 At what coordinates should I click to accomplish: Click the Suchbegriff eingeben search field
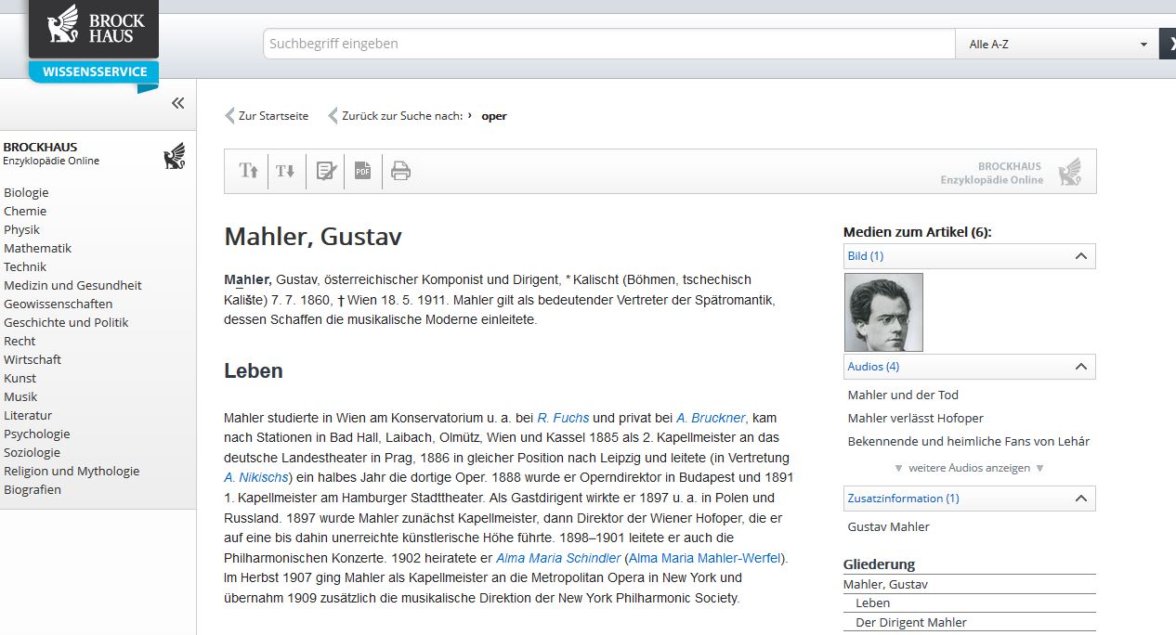(608, 44)
